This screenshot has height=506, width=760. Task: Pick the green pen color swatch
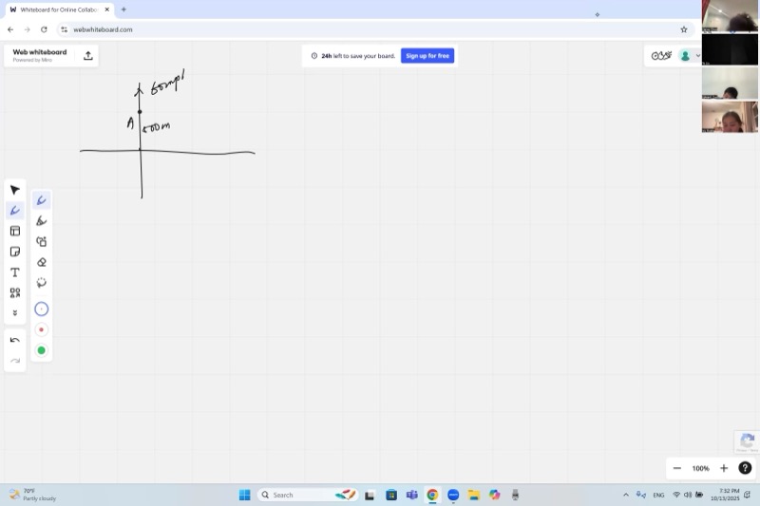pyautogui.click(x=41, y=350)
